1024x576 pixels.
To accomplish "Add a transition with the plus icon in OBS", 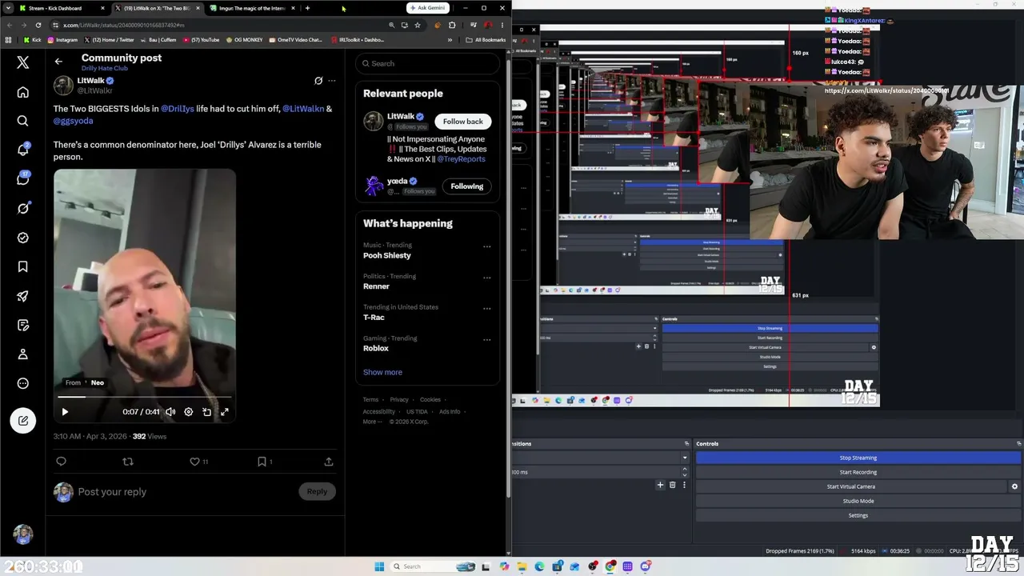I will (x=660, y=485).
